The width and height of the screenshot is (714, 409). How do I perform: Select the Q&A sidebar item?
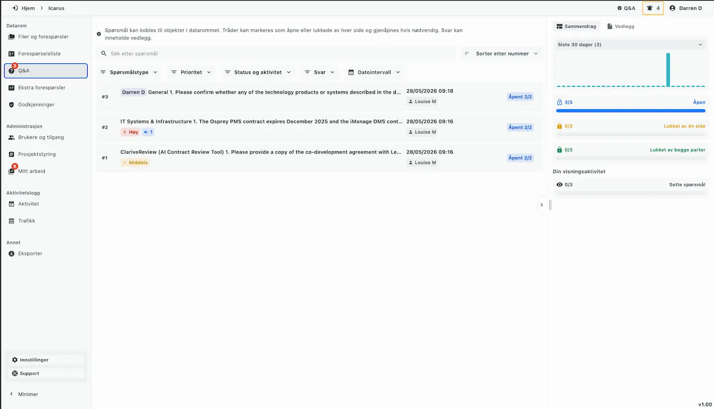(45, 71)
